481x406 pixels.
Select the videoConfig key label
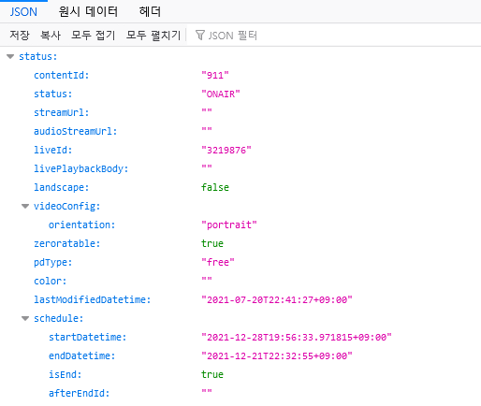[x=67, y=206]
